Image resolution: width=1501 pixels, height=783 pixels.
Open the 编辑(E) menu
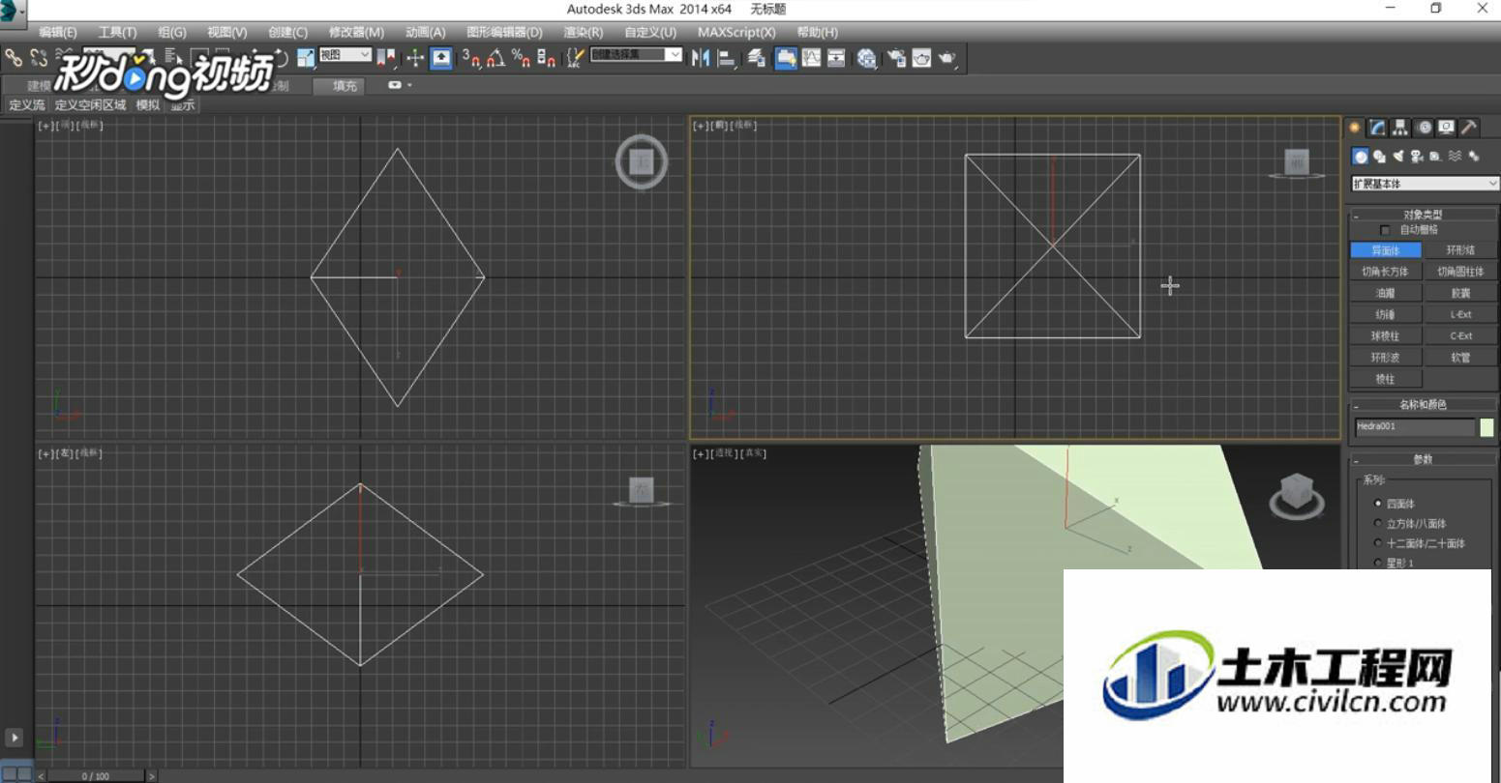point(58,32)
